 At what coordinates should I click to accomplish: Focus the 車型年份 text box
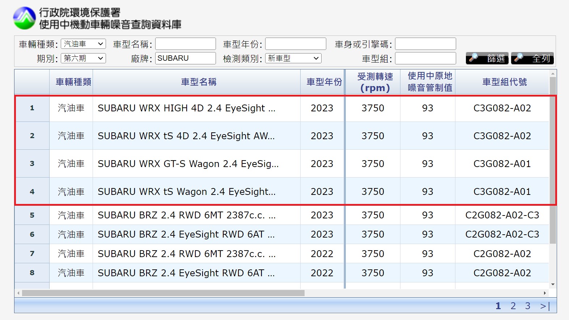295,44
